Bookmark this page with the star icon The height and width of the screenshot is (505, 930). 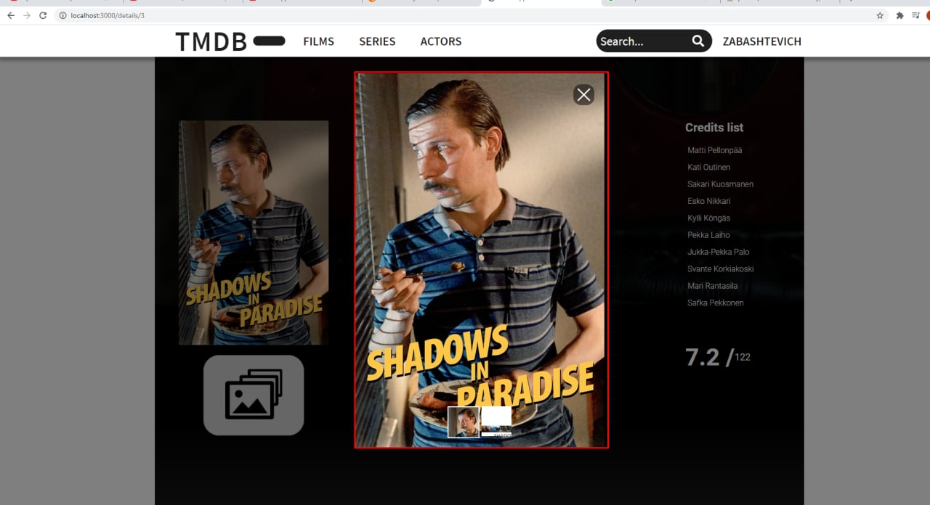[x=880, y=15]
